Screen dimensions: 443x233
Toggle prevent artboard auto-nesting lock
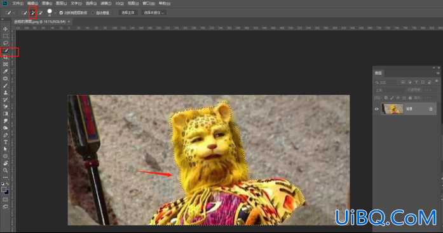click(x=404, y=98)
